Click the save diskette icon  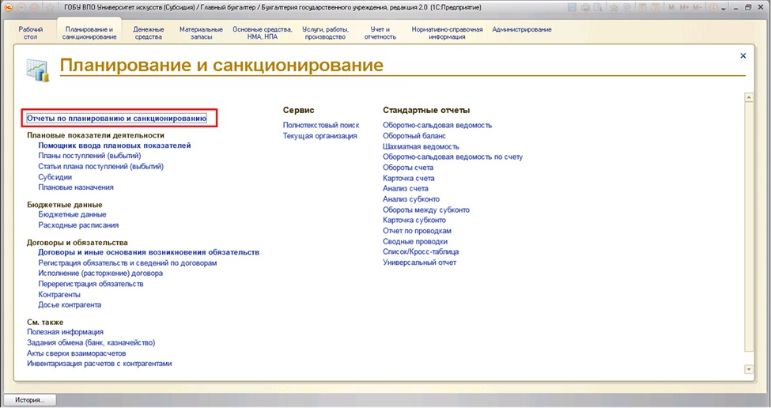pyautogui.click(x=572, y=8)
